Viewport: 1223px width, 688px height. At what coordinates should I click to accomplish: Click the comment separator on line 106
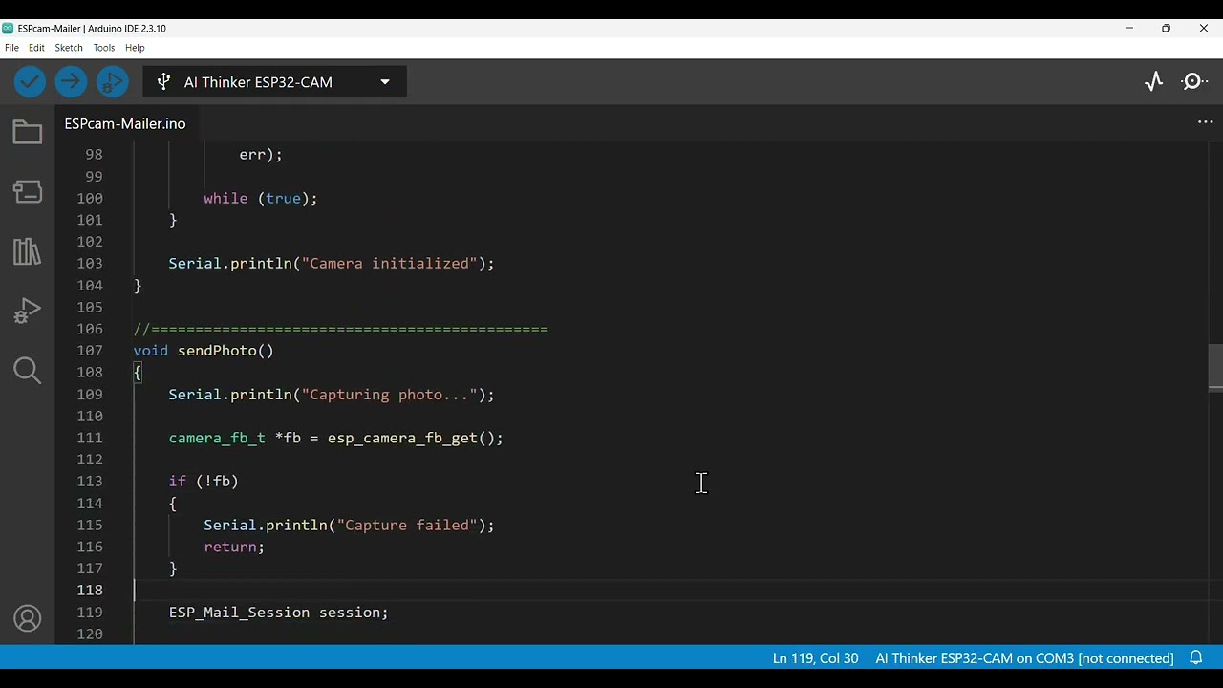click(x=341, y=329)
